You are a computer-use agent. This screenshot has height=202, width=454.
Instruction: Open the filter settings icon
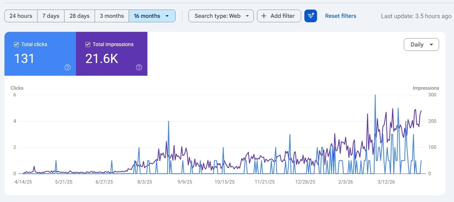tap(310, 16)
